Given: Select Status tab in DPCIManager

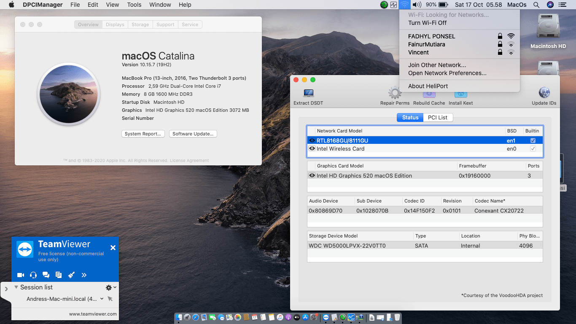Looking at the screenshot, I should click(x=410, y=117).
